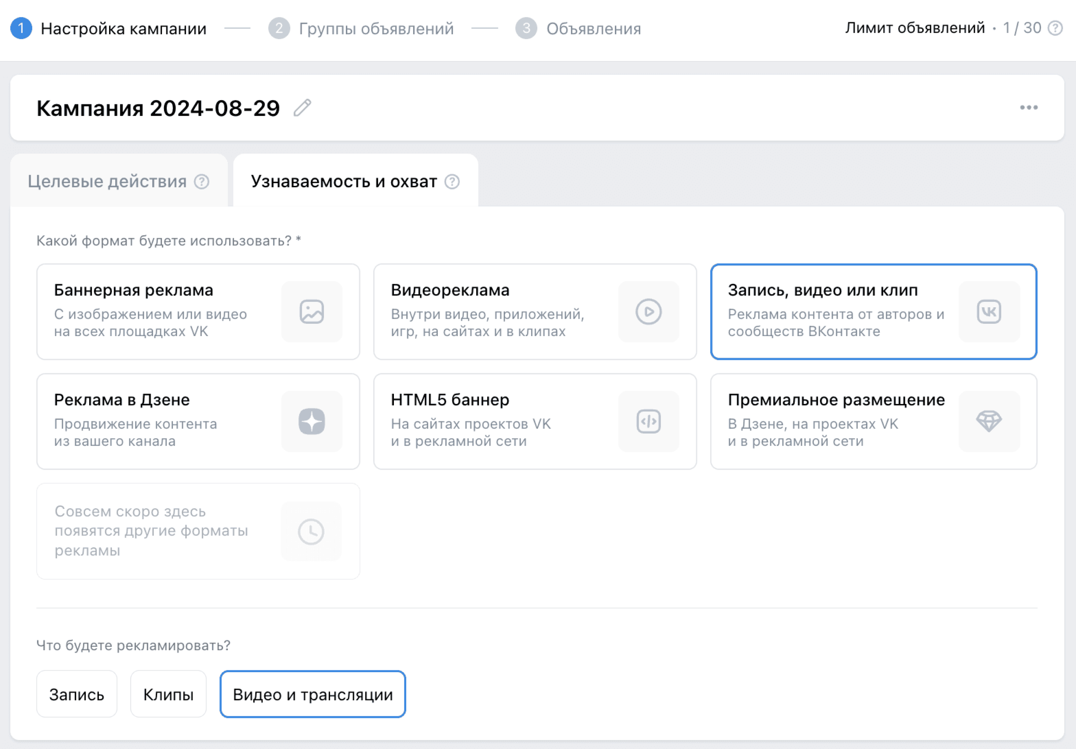Click Совсем скоро здесь появятся другие форматы text

click(151, 531)
